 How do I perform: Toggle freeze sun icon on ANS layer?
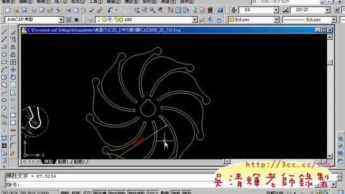tap(104, 19)
